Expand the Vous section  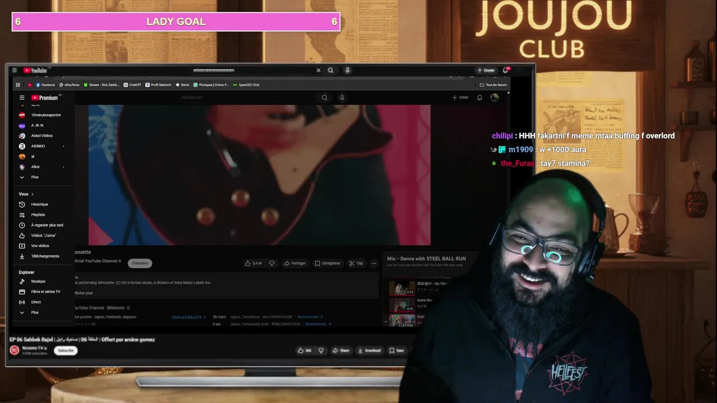[26, 194]
